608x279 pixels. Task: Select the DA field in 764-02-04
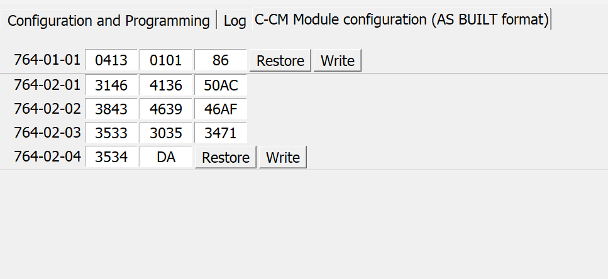pyautogui.click(x=166, y=157)
